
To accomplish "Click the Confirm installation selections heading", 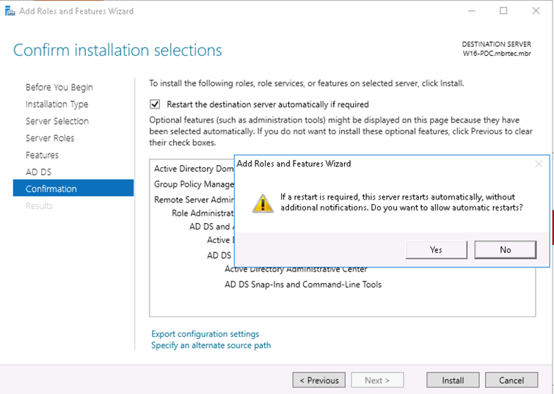I will 117,50.
